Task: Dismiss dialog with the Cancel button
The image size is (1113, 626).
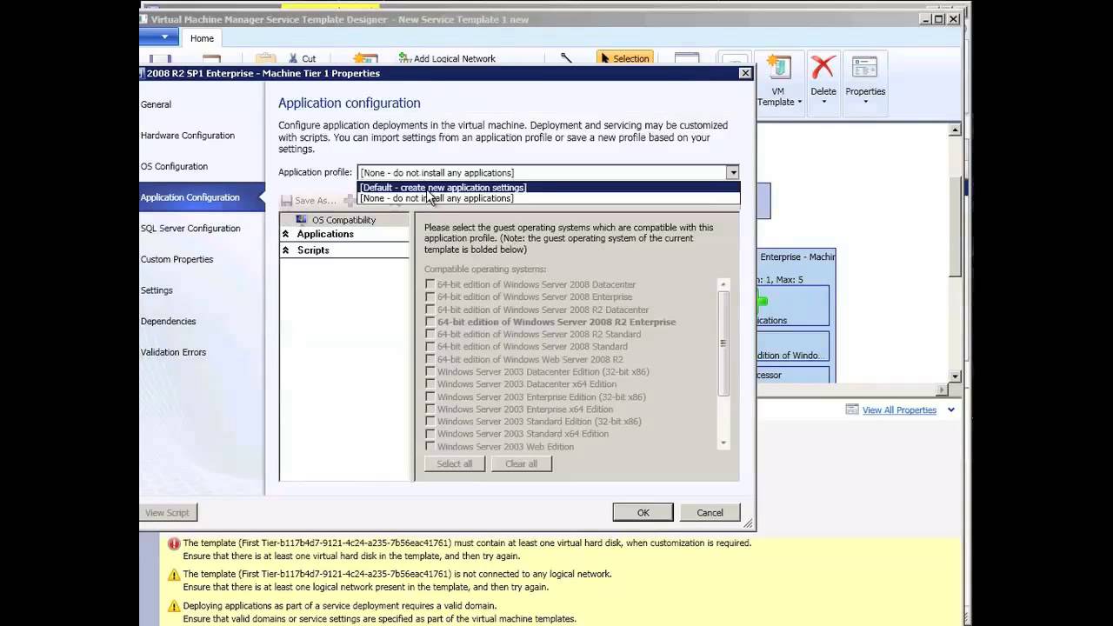Action: pyautogui.click(x=710, y=512)
